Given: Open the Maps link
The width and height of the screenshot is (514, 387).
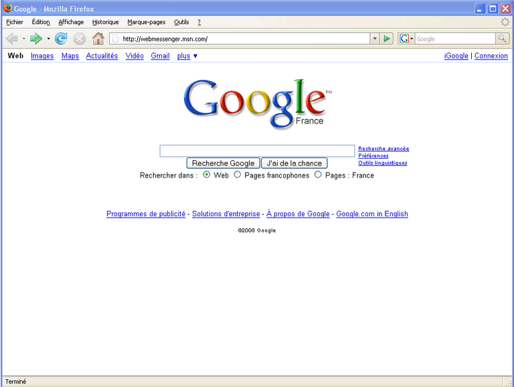Looking at the screenshot, I should tap(70, 56).
